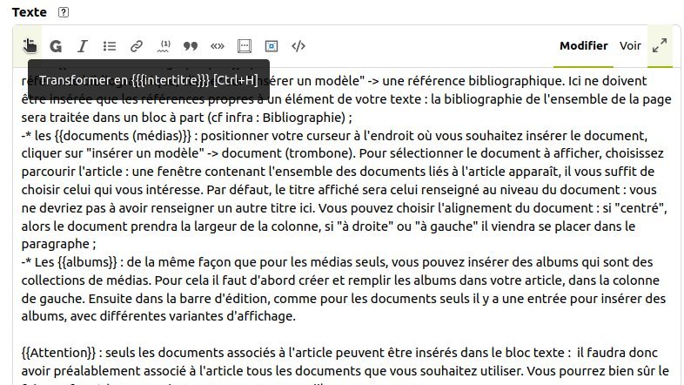
Task: Switch to the Voir preview tab
Action: [630, 46]
